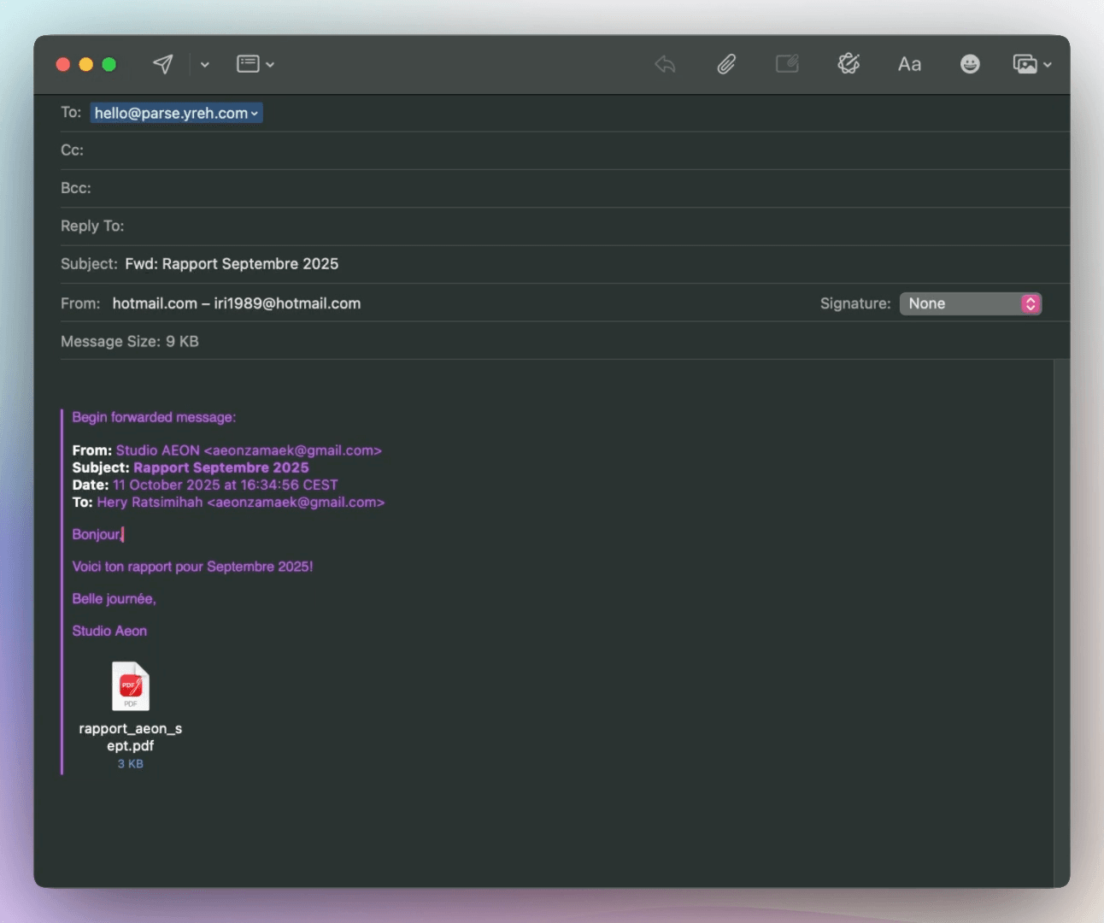The image size is (1104, 923).
Task: Select the rapport_aeon_sept.pdf attachment
Action: coord(131,688)
